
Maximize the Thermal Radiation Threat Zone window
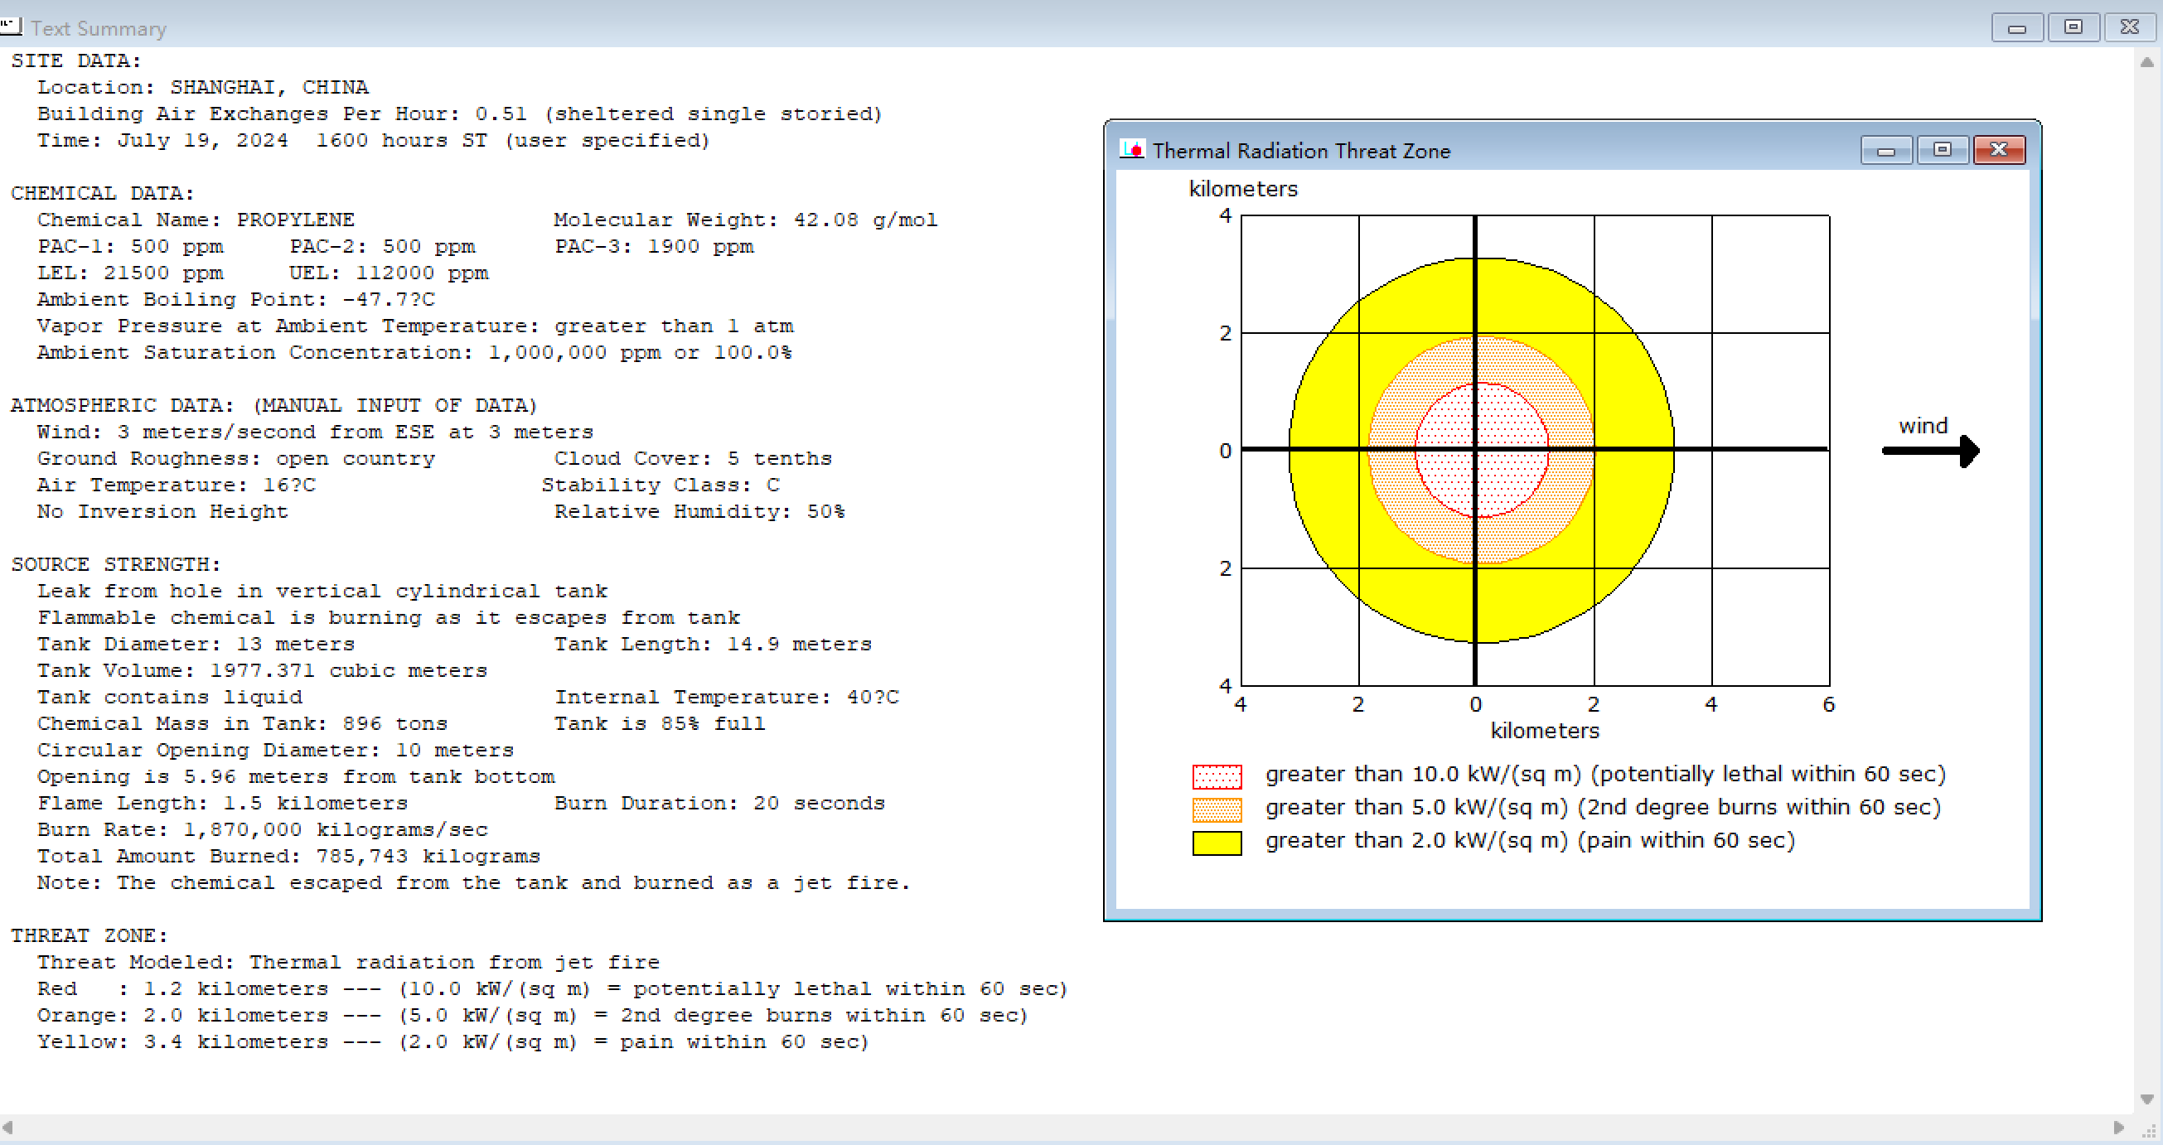(1943, 149)
